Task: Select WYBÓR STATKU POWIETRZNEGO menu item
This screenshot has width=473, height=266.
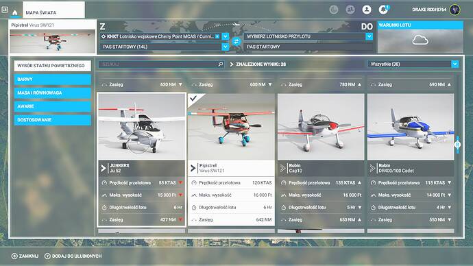Action: pyautogui.click(x=53, y=65)
